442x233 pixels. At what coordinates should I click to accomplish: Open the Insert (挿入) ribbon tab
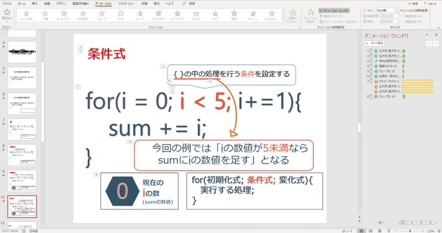pos(36,3)
